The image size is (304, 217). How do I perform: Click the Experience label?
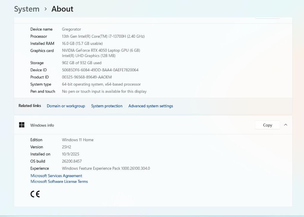coord(39,169)
